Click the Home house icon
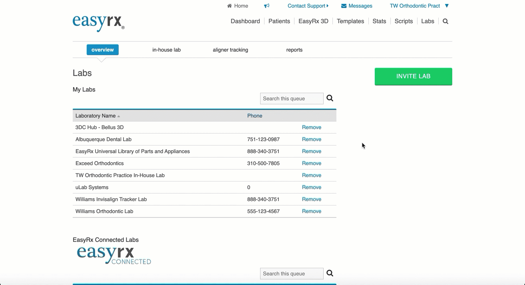The height and width of the screenshot is (285, 525). pos(229,6)
